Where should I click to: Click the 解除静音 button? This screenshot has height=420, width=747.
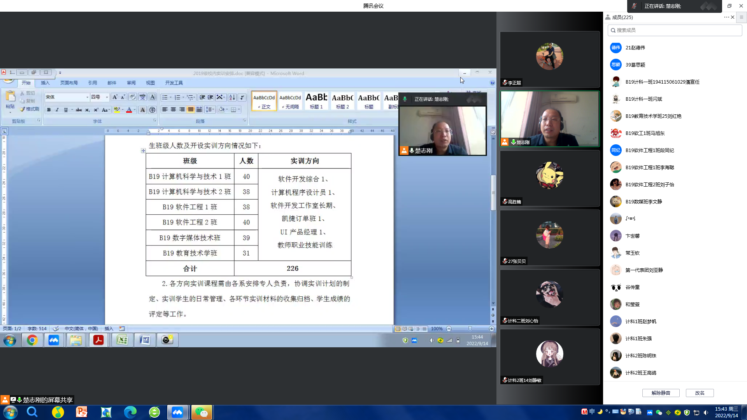click(661, 393)
